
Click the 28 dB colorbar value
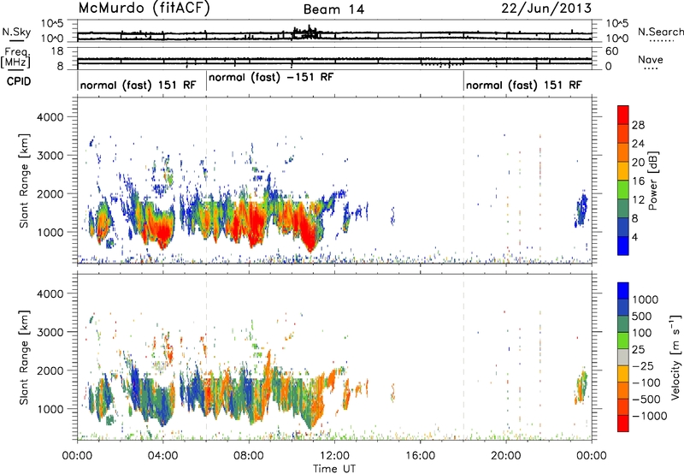(638, 125)
